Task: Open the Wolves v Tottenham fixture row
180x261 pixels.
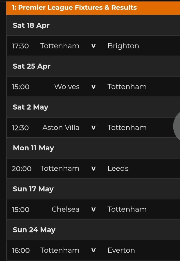Action: pos(93,87)
